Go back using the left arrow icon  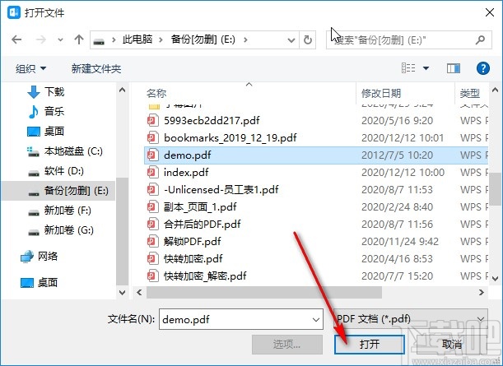(16, 39)
